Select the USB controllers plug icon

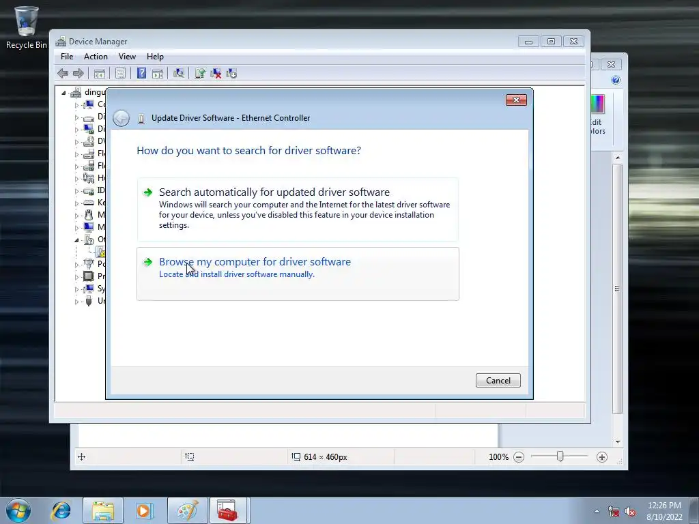(x=89, y=301)
